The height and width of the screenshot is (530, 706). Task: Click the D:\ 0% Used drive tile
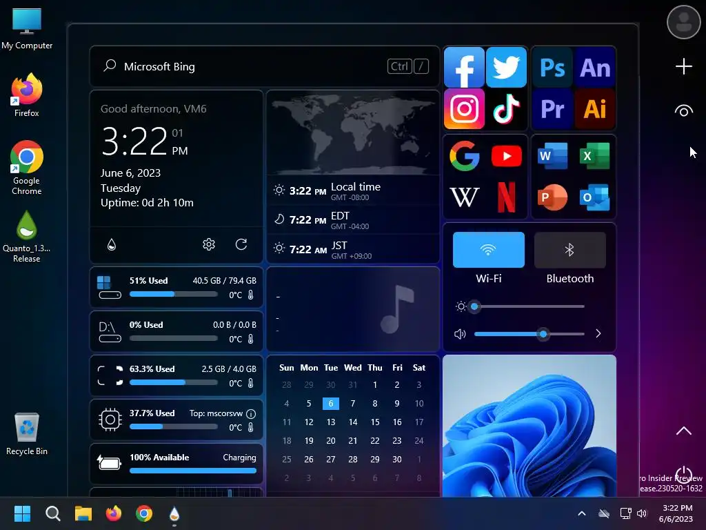coord(176,331)
